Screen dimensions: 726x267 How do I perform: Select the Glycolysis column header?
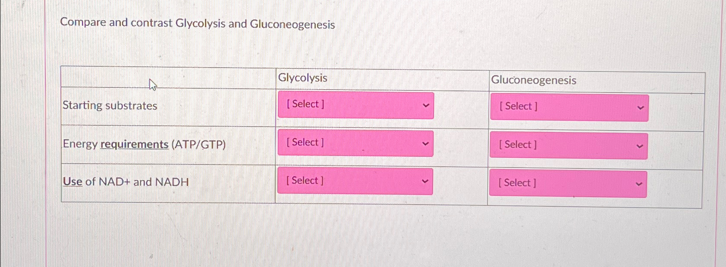(303, 78)
